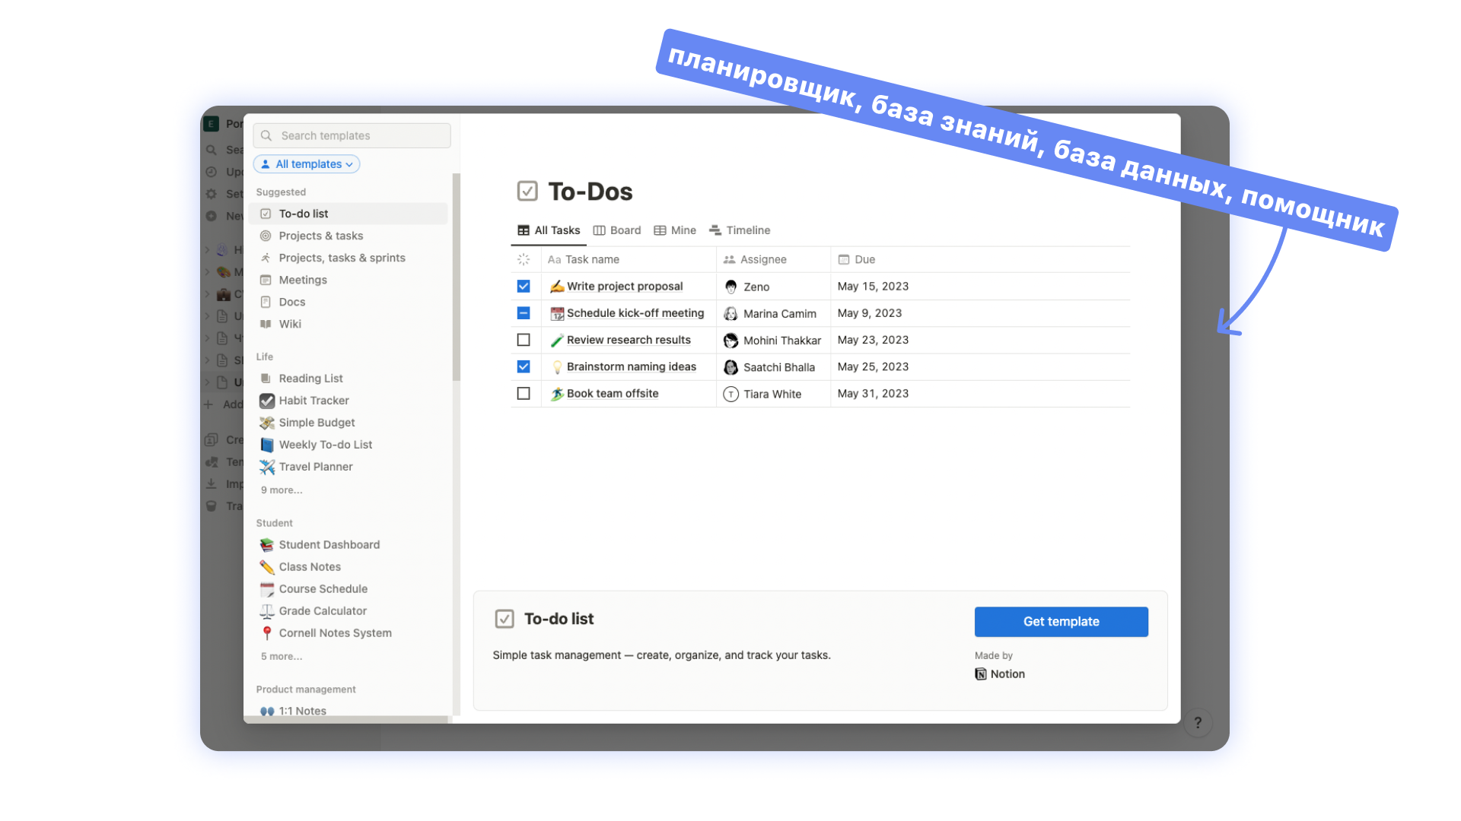Switch to the Mine view tab

click(x=675, y=230)
